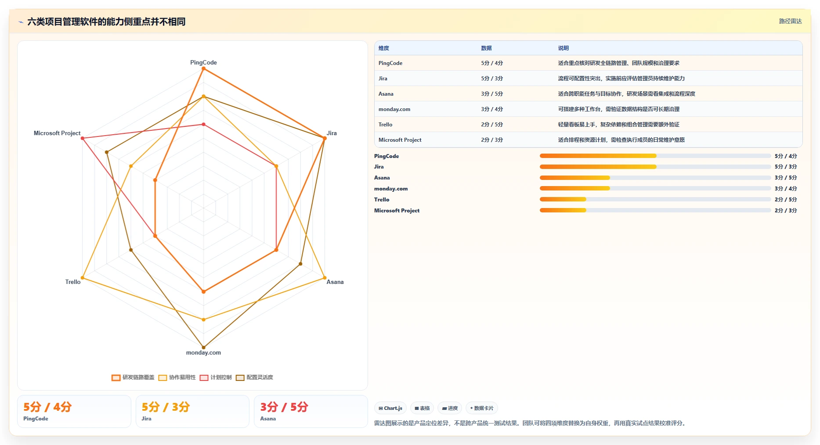The width and height of the screenshot is (820, 445).
Task: Click the Microsoft Project label in progress list
Action: [397, 211]
